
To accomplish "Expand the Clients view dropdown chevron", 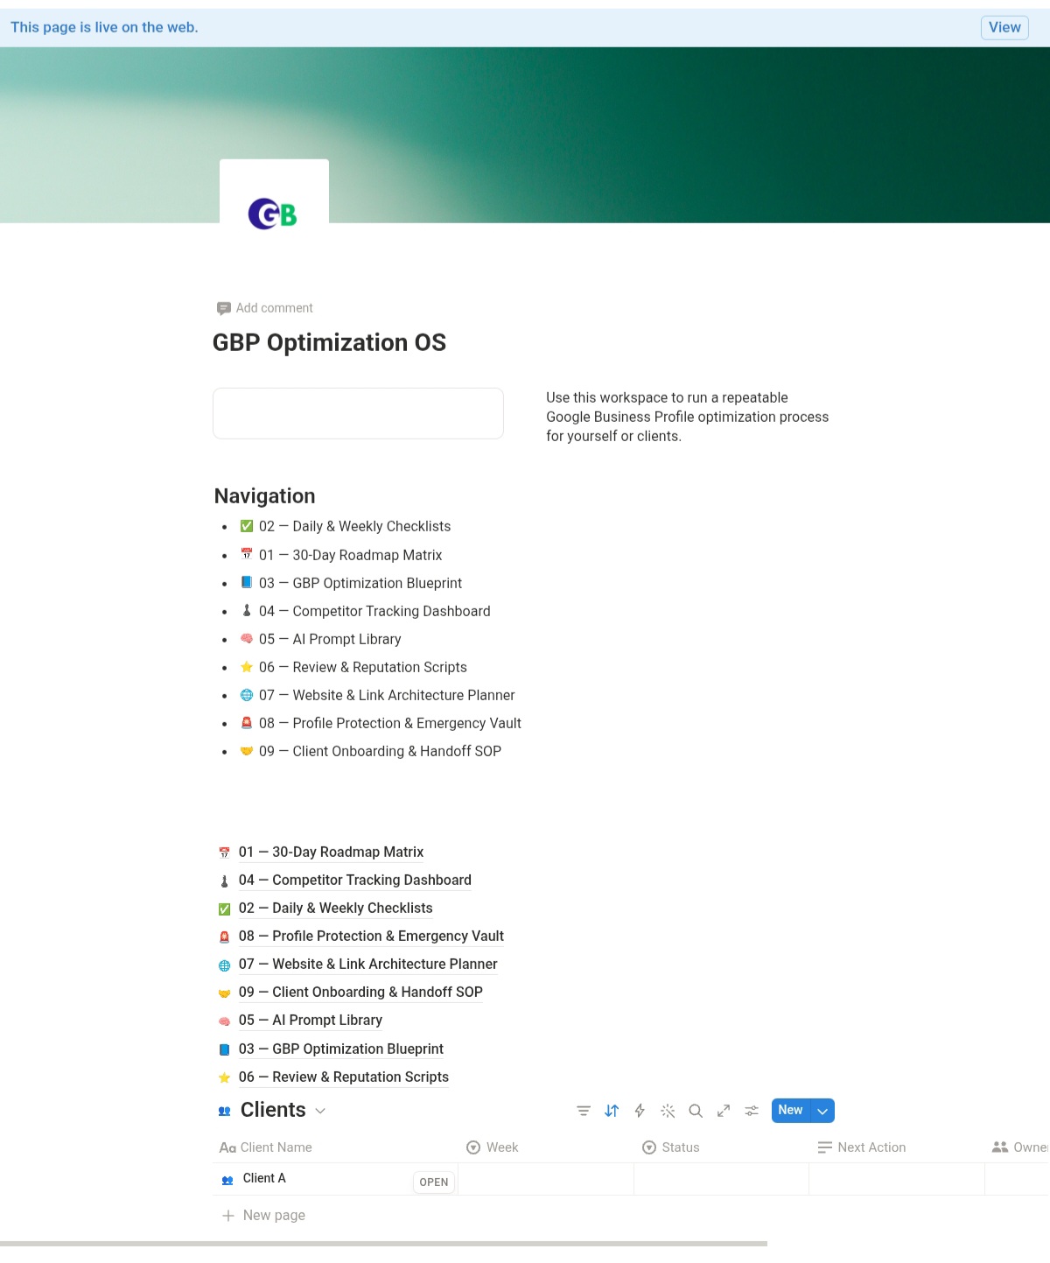I will tap(320, 1111).
